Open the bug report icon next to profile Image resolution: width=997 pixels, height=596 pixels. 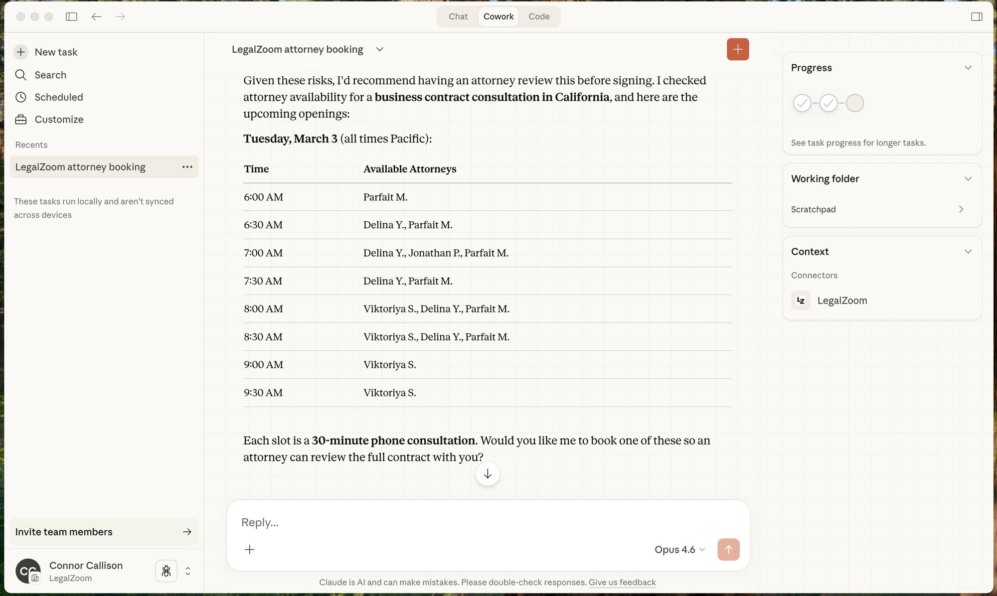[166, 571]
